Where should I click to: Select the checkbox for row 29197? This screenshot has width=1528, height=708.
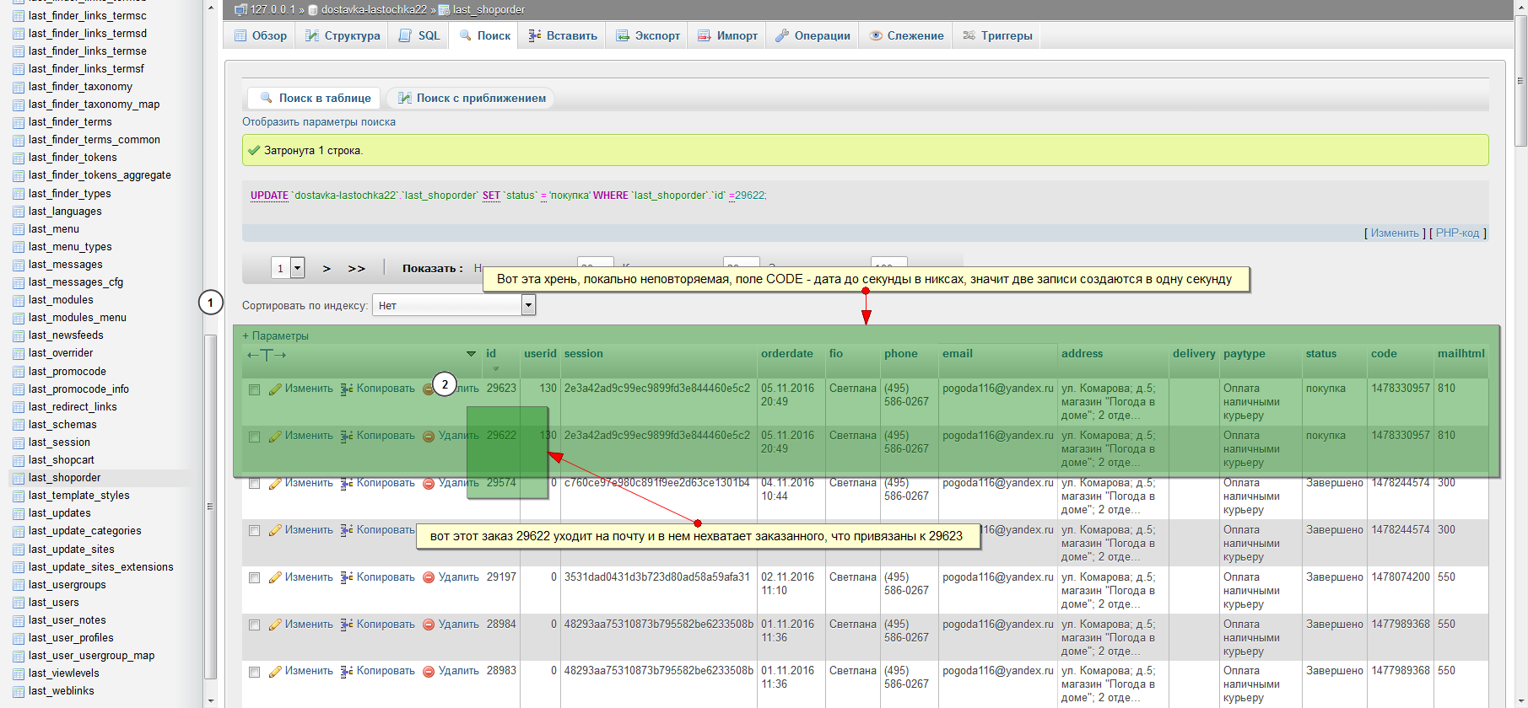[x=254, y=578]
